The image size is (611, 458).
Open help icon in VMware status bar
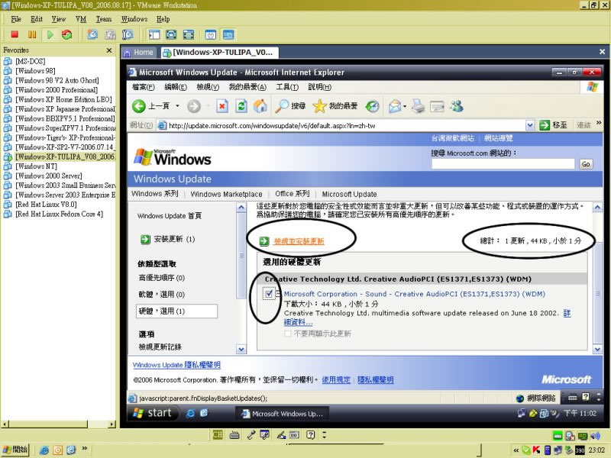coord(311,435)
